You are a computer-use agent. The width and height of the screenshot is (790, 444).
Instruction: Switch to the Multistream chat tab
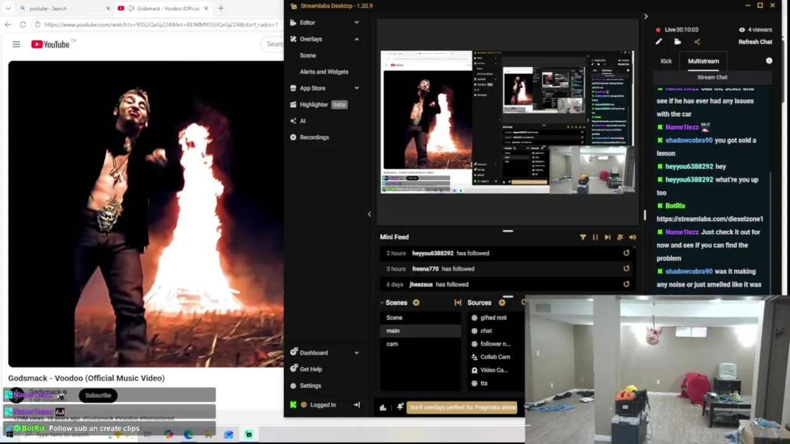coord(703,61)
